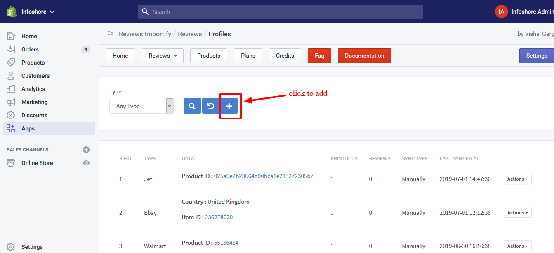Open Discounts in the sidebar
Viewport: 554px width, 253px height.
[x=34, y=115]
